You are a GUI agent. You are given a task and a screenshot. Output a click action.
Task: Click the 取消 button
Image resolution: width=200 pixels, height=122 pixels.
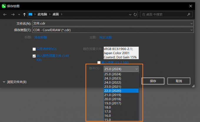click(x=179, y=81)
